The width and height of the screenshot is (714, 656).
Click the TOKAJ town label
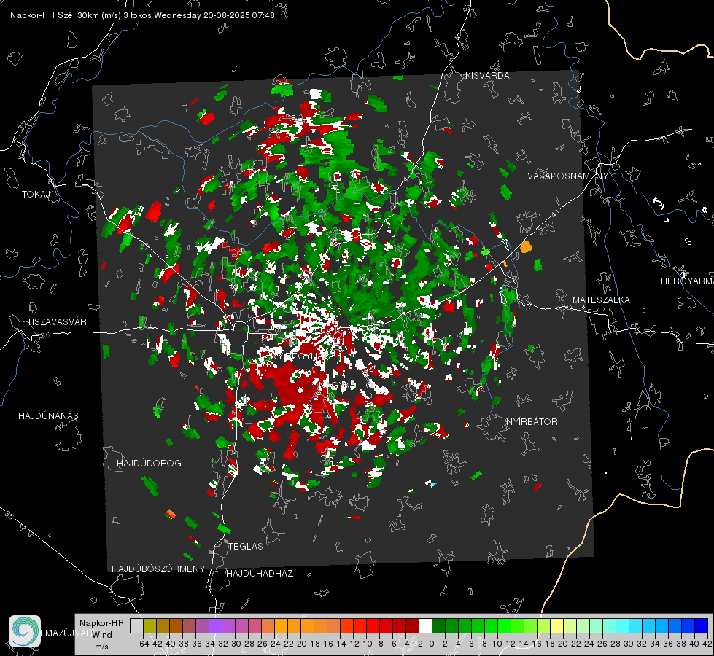[x=36, y=195]
